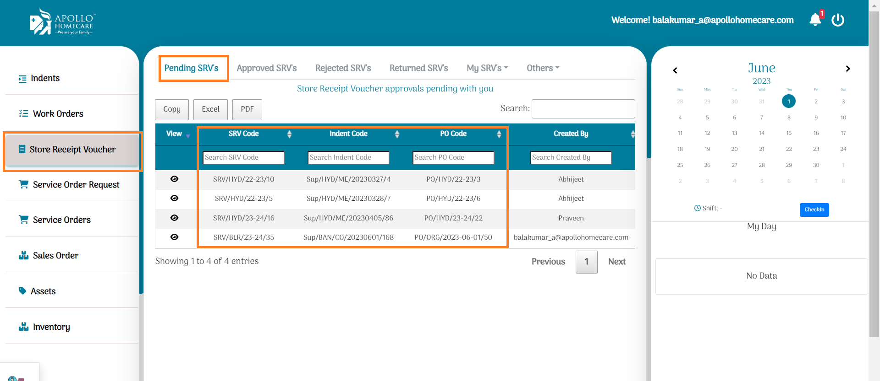Image resolution: width=880 pixels, height=381 pixels.
Task: View SRV/BLR/23-24/35 via eye icon
Action: click(x=174, y=237)
